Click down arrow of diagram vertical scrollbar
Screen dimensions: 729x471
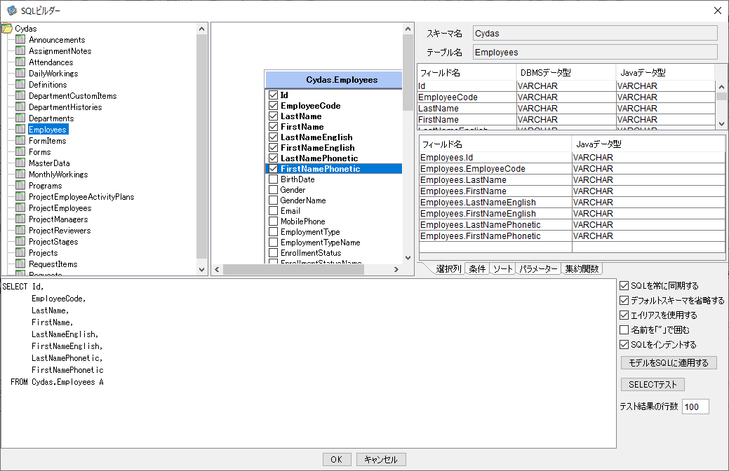(x=408, y=258)
